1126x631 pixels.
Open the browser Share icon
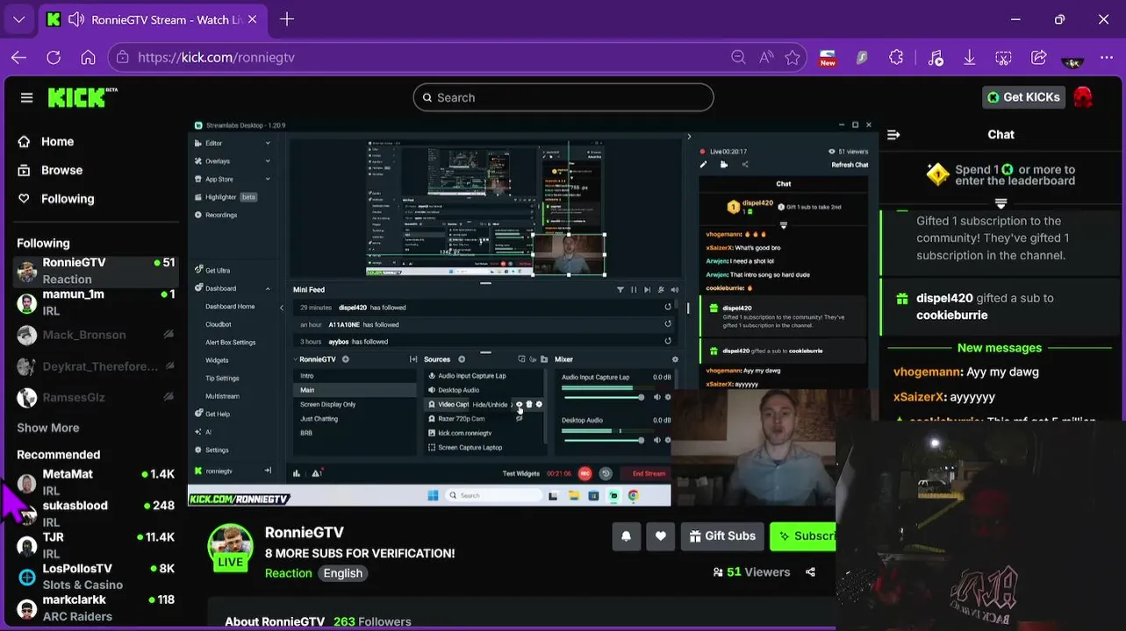click(1039, 57)
